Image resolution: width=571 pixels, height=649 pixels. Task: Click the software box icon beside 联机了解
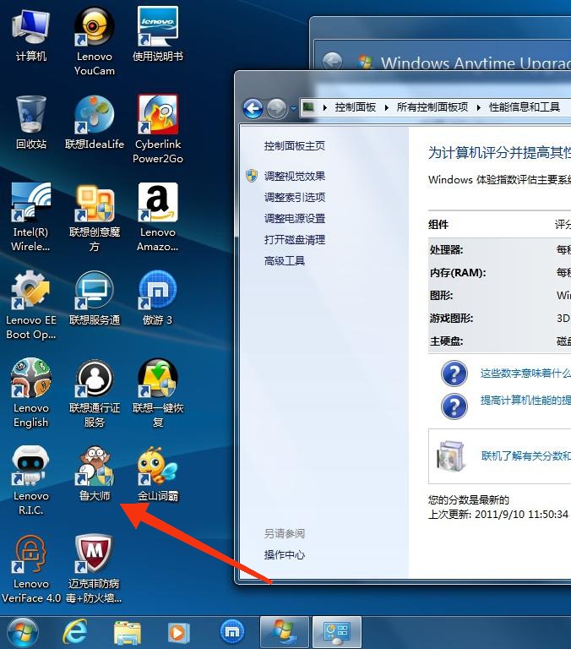click(x=449, y=456)
